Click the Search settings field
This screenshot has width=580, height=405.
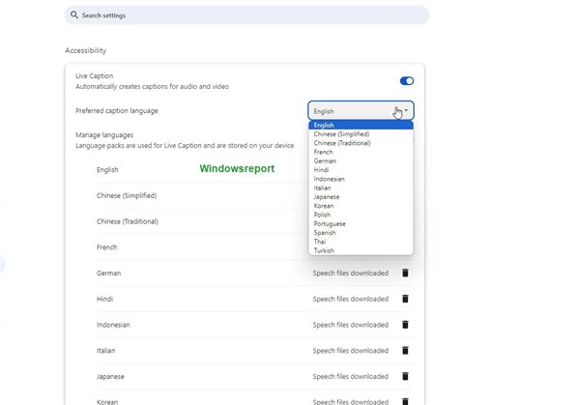246,15
